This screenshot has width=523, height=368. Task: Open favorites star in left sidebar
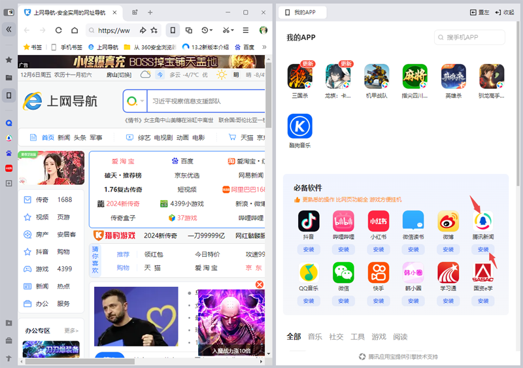pyautogui.click(x=9, y=59)
